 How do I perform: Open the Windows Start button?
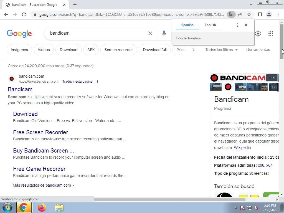tap(7, 207)
